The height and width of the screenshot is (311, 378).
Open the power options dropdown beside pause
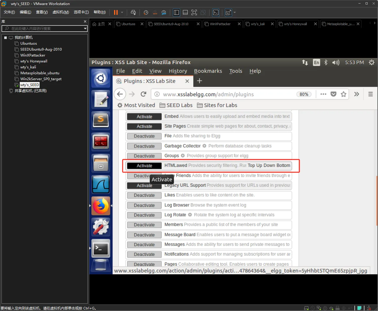pos(122,12)
